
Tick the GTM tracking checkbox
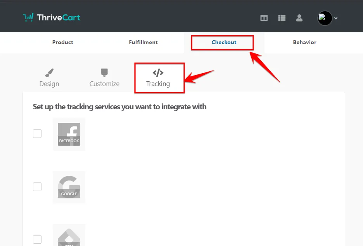37,239
